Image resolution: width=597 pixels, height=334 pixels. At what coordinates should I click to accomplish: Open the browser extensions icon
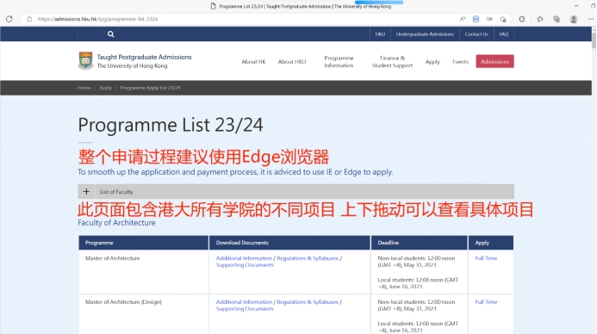(x=522, y=19)
